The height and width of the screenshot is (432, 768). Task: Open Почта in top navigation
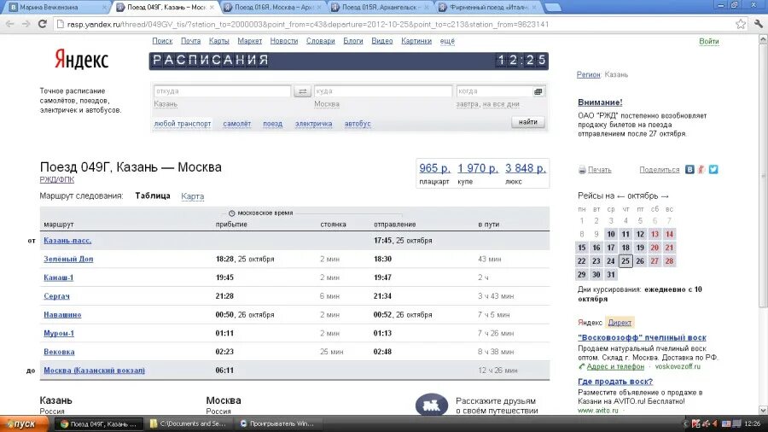[x=190, y=41]
